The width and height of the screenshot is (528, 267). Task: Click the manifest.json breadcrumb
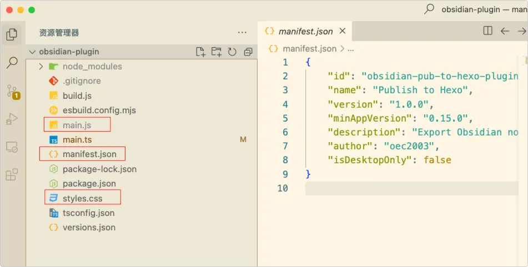309,49
